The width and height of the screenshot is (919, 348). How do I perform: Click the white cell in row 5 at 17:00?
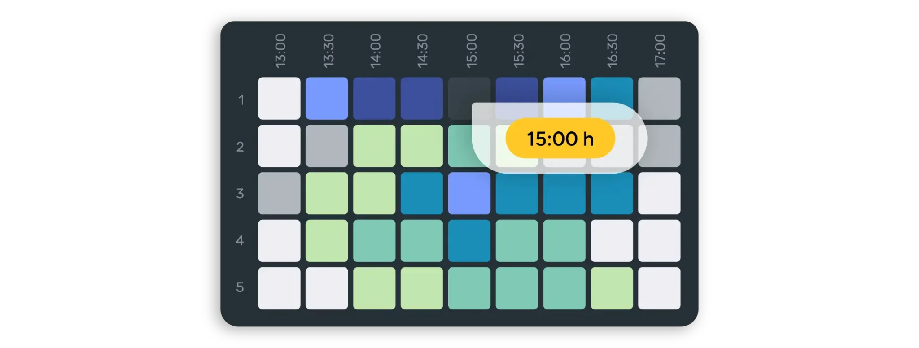pos(659,288)
